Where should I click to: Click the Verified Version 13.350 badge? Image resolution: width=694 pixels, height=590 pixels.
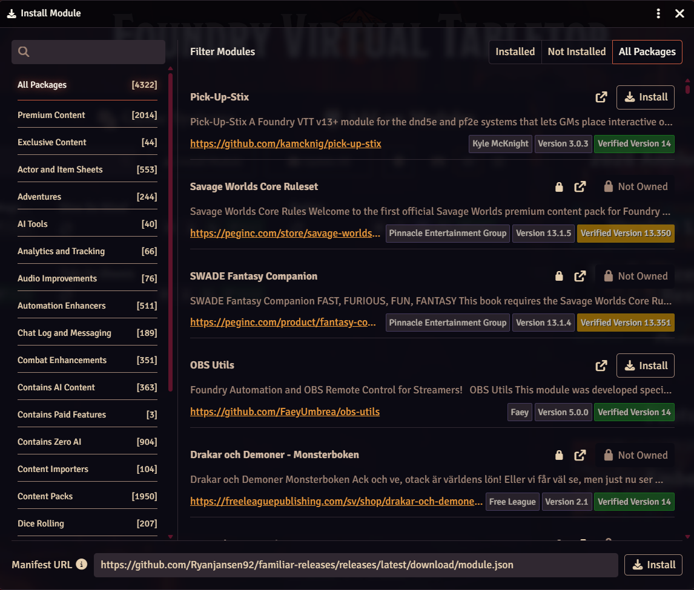click(x=626, y=233)
